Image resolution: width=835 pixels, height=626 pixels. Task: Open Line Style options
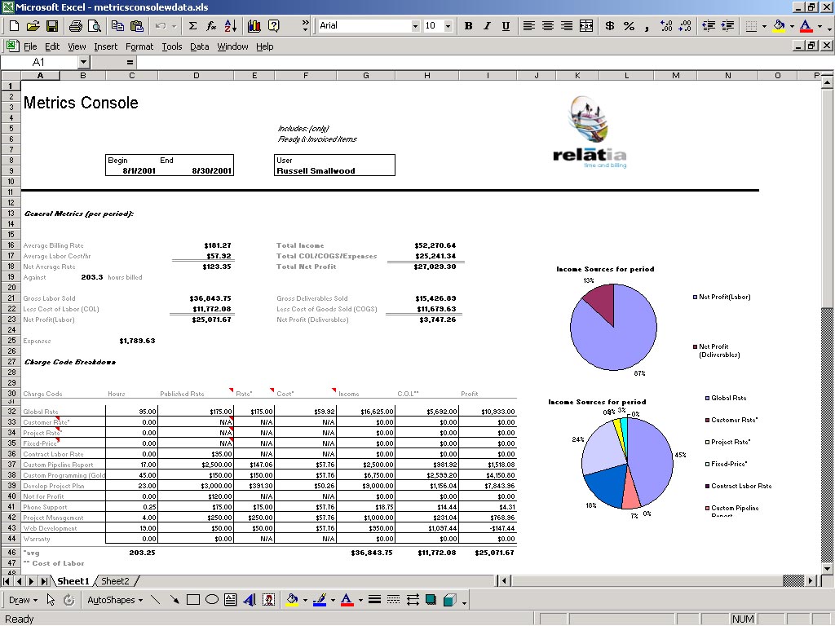point(374,600)
